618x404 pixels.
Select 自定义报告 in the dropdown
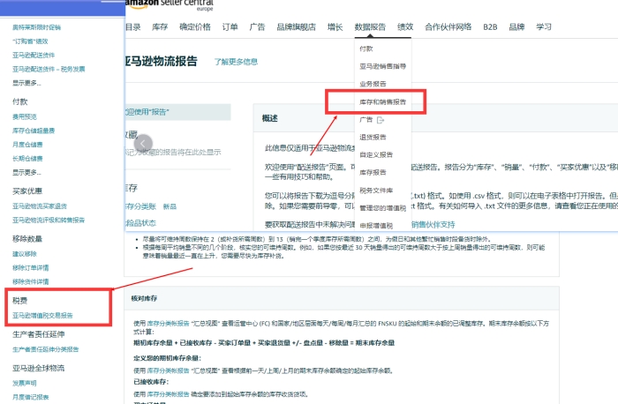pyautogui.click(x=376, y=154)
